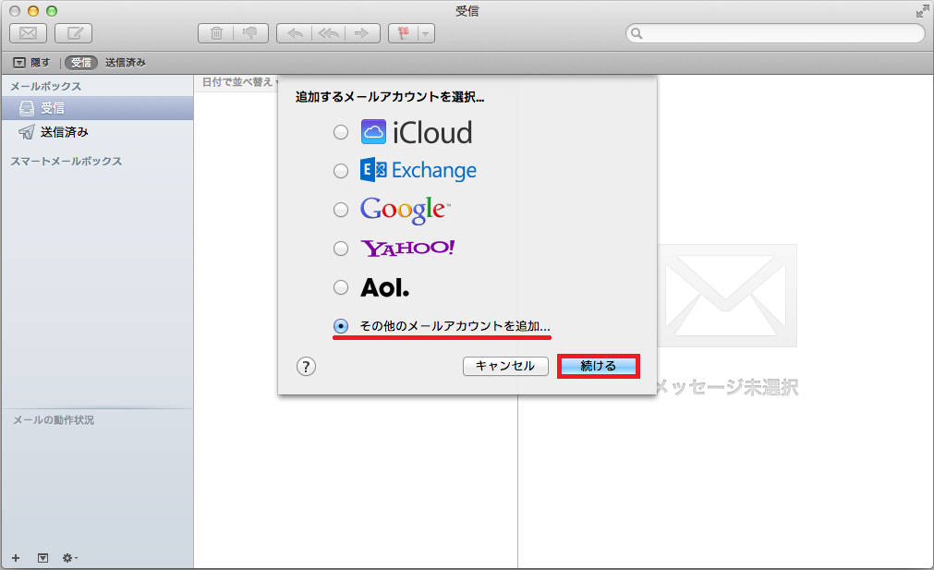Click the reply arrow icon

pyautogui.click(x=295, y=33)
